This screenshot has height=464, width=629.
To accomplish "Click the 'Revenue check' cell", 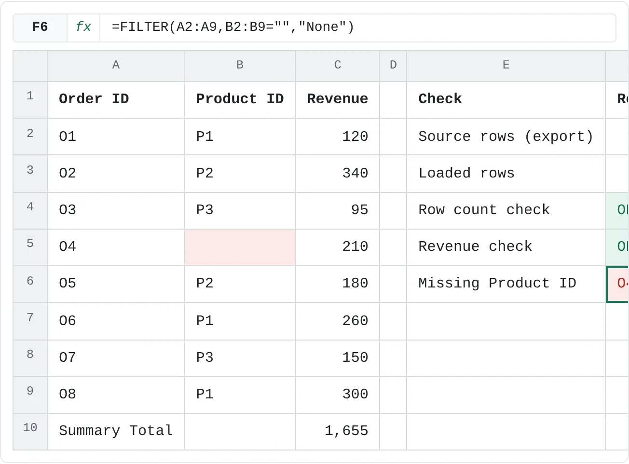I will (x=506, y=247).
